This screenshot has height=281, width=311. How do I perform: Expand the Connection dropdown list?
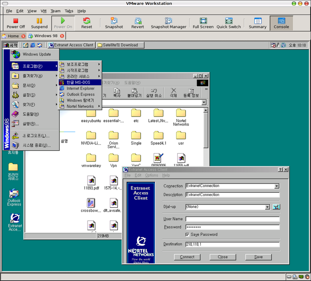coord(276,186)
